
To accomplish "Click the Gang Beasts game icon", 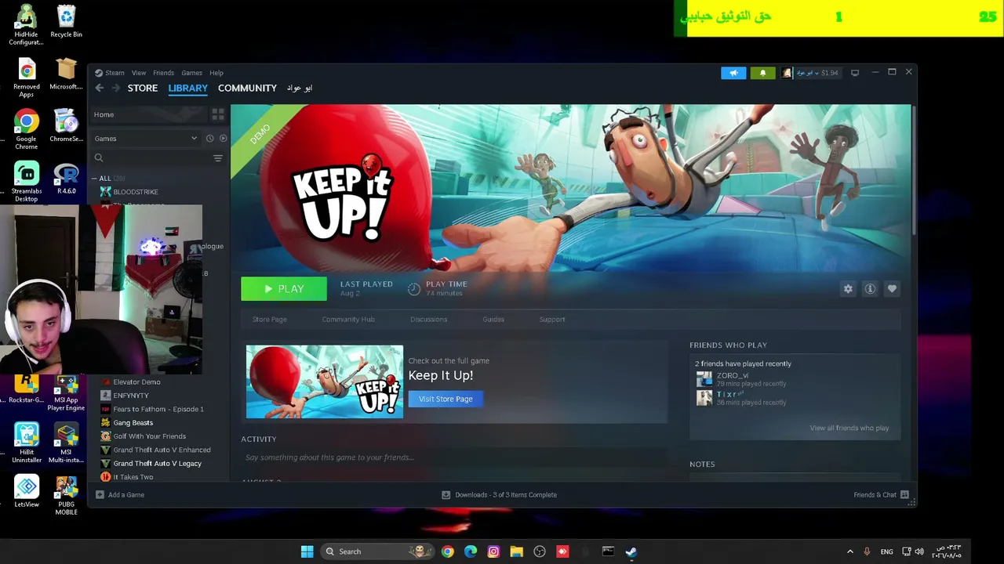I will [x=106, y=423].
